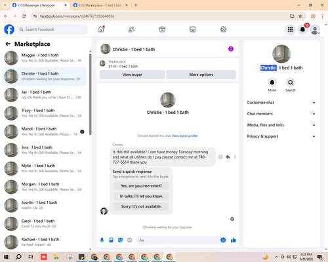
Task: Show hidden system tray icons
Action: pos(276,257)
